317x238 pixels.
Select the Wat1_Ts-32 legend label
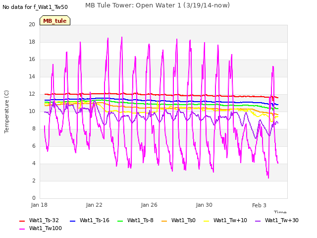tap(44, 220)
